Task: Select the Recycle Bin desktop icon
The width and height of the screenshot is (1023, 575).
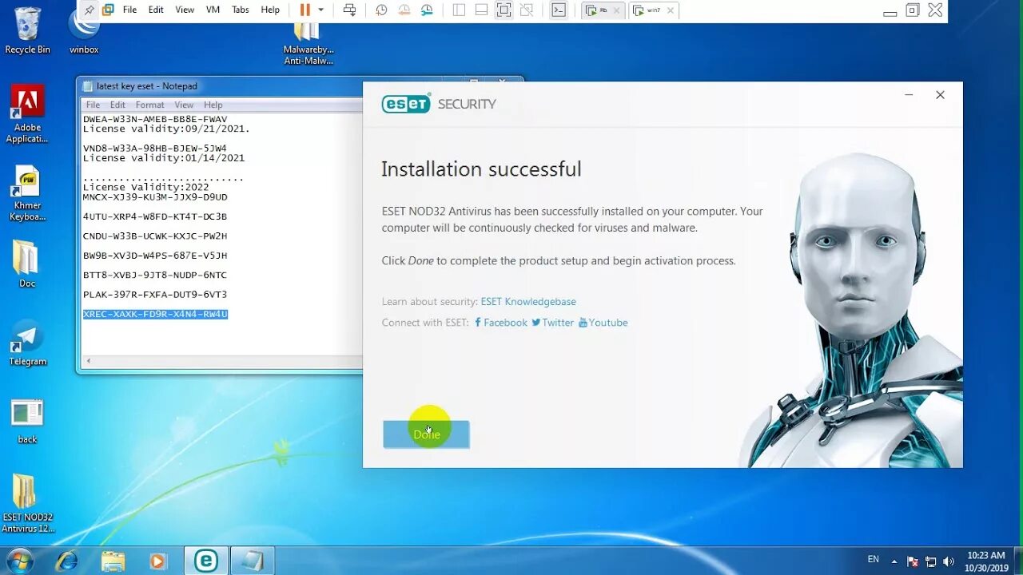Action: coord(27,30)
